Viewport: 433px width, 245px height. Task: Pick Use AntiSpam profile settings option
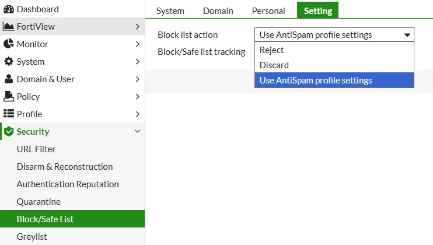[x=334, y=80]
